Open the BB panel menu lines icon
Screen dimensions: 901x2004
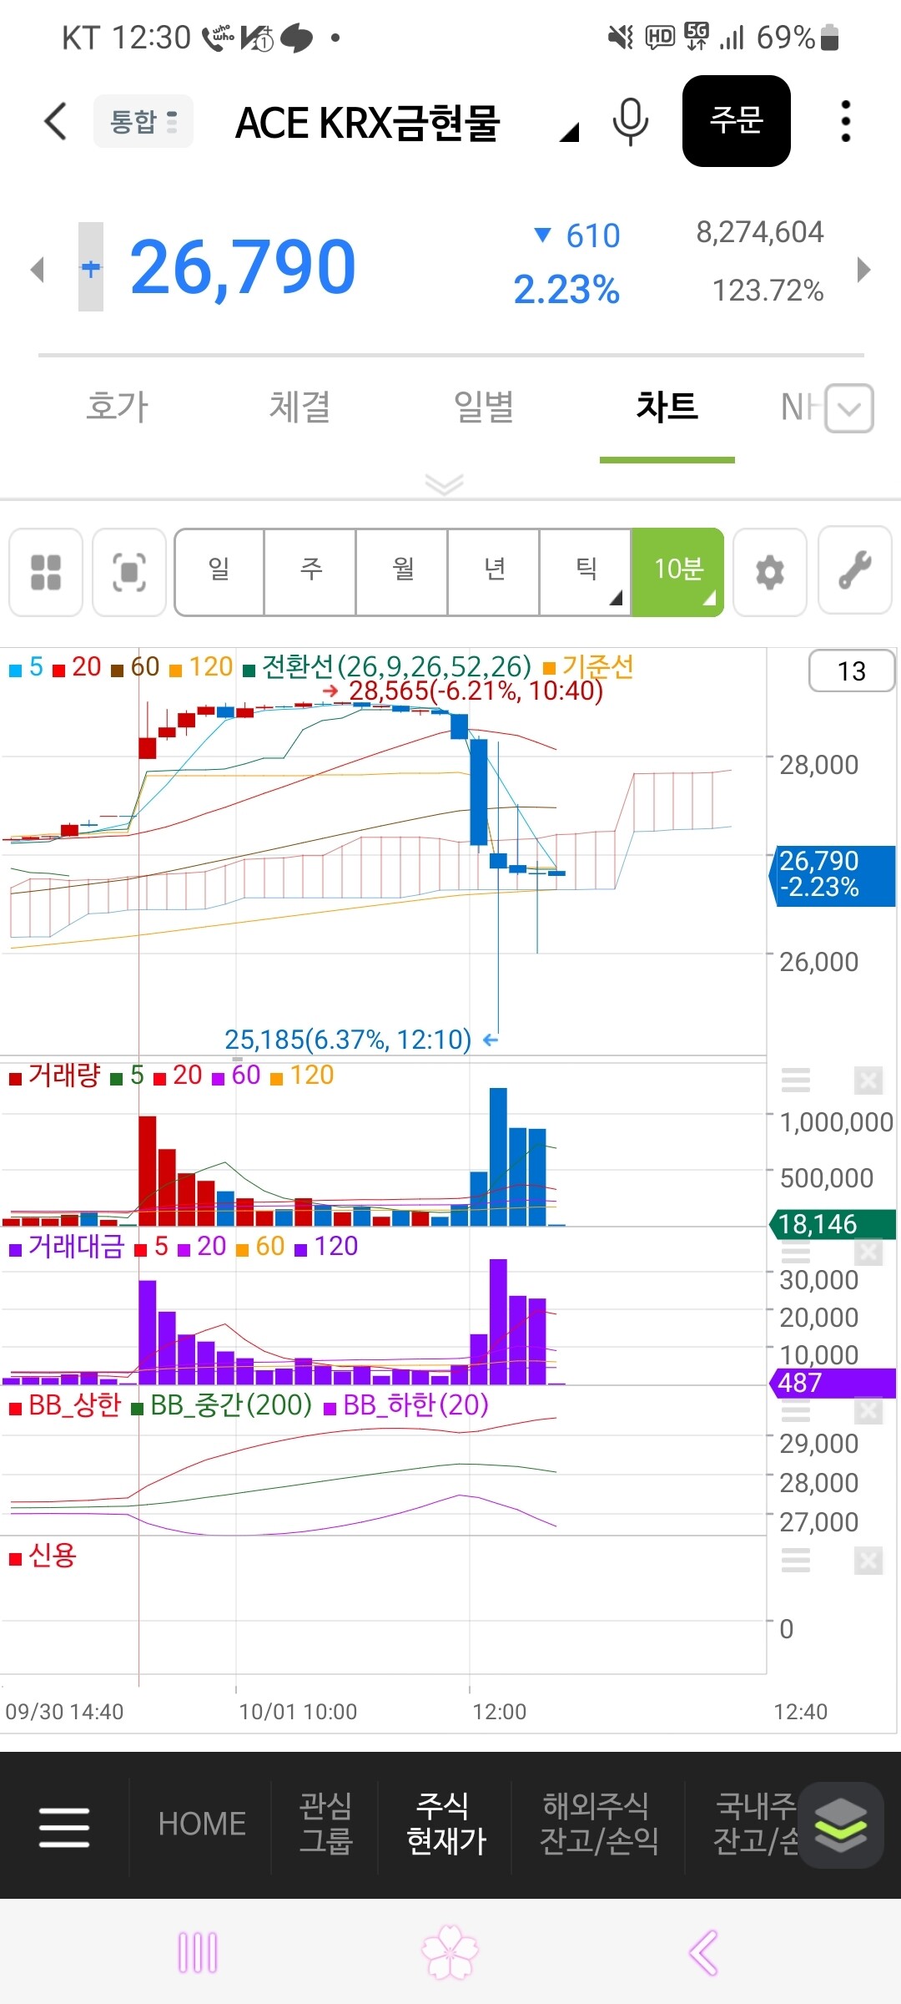coord(796,1411)
